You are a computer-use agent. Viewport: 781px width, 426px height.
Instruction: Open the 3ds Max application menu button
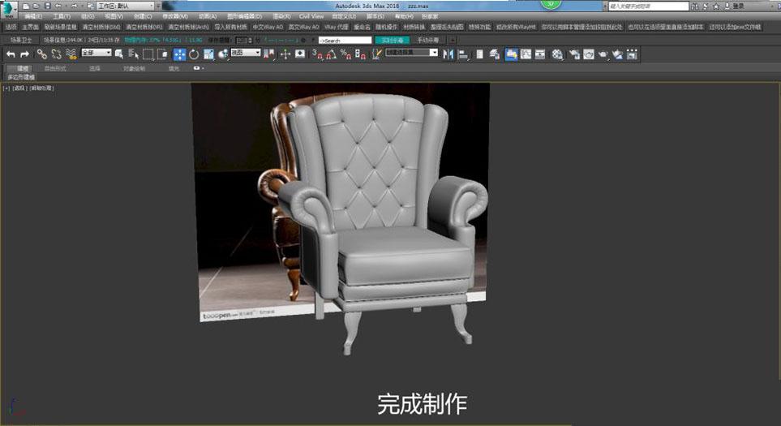pos(8,8)
